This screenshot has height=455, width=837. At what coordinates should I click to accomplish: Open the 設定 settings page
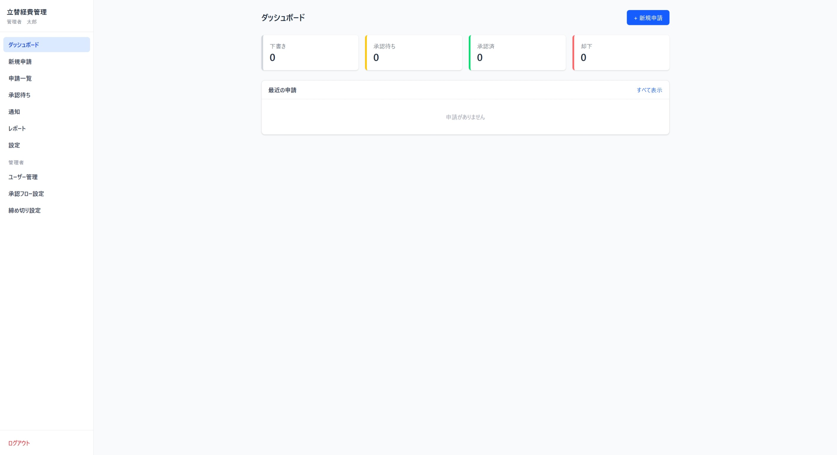pos(14,145)
